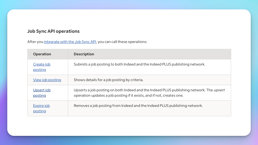Open the 'Create job posting' operation link
258x145 pixels.
(x=42, y=67)
